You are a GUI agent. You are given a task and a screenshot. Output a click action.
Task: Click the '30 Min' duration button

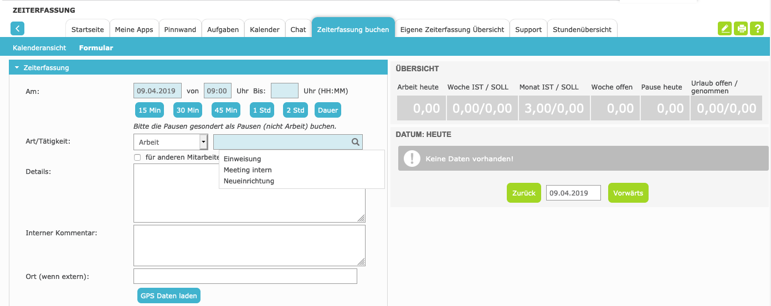pyautogui.click(x=188, y=110)
